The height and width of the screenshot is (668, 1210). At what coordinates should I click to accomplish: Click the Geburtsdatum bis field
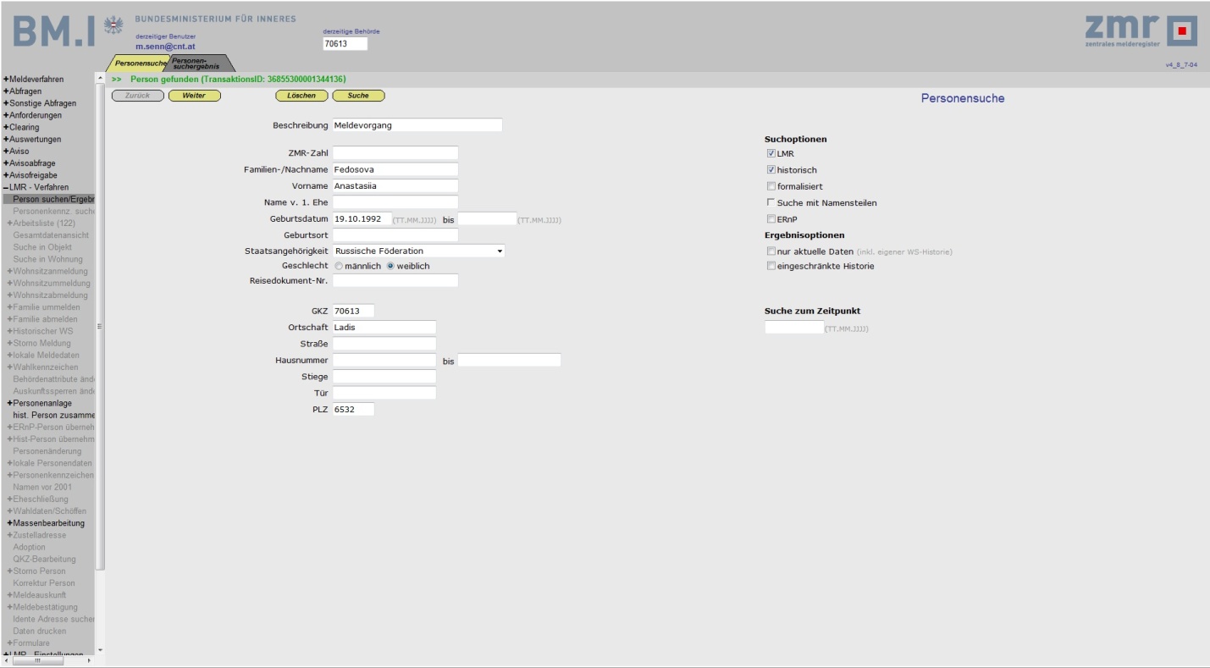click(x=487, y=218)
